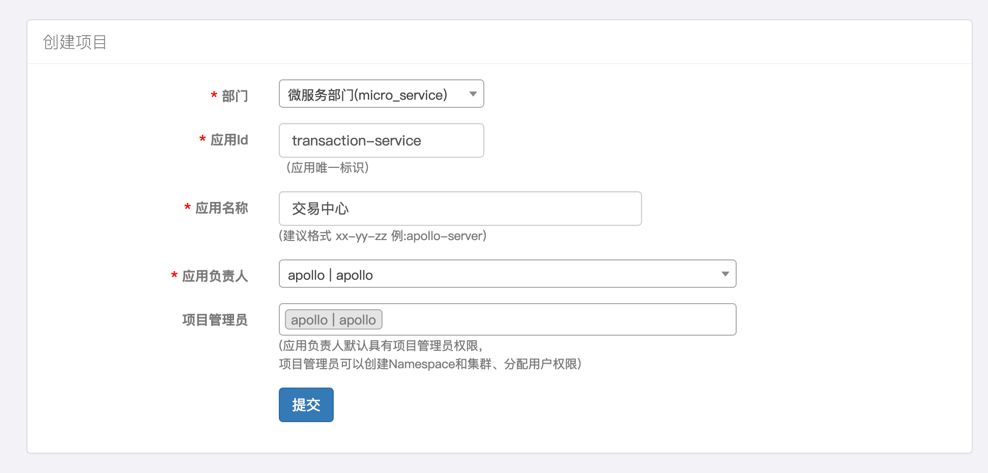Select the apollo | apollo tag in 项目管理员
Image resolution: width=988 pixels, height=473 pixels.
pyautogui.click(x=333, y=320)
